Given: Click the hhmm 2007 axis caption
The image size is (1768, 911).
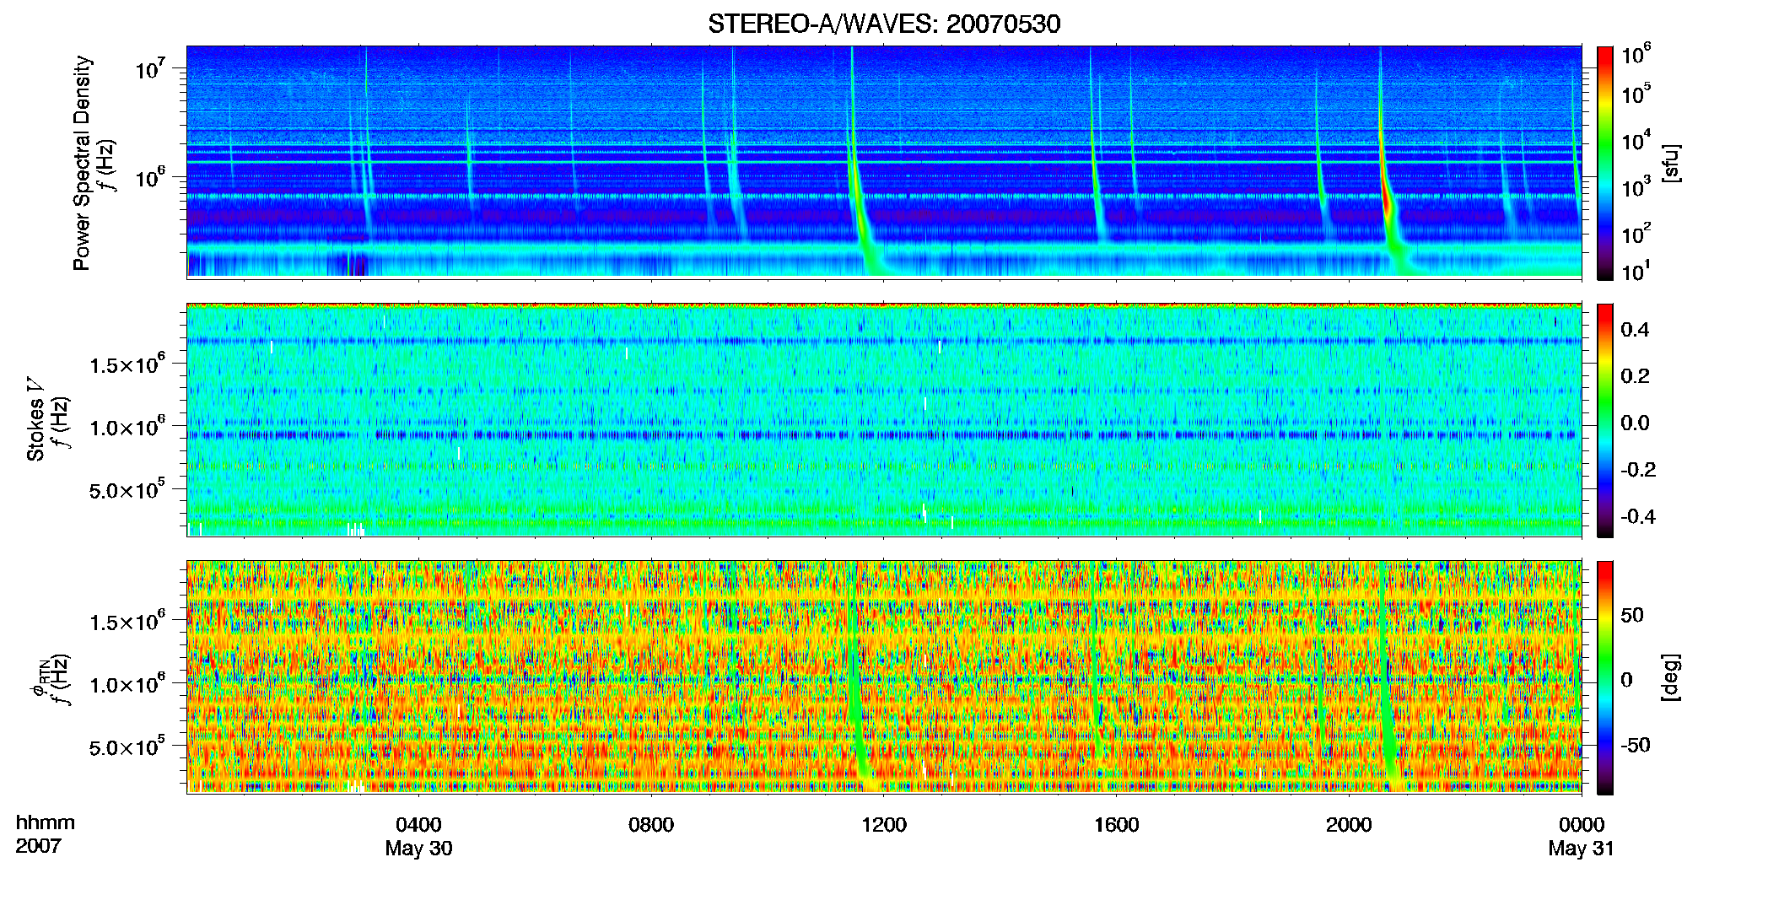Looking at the screenshot, I should pyautogui.click(x=46, y=834).
